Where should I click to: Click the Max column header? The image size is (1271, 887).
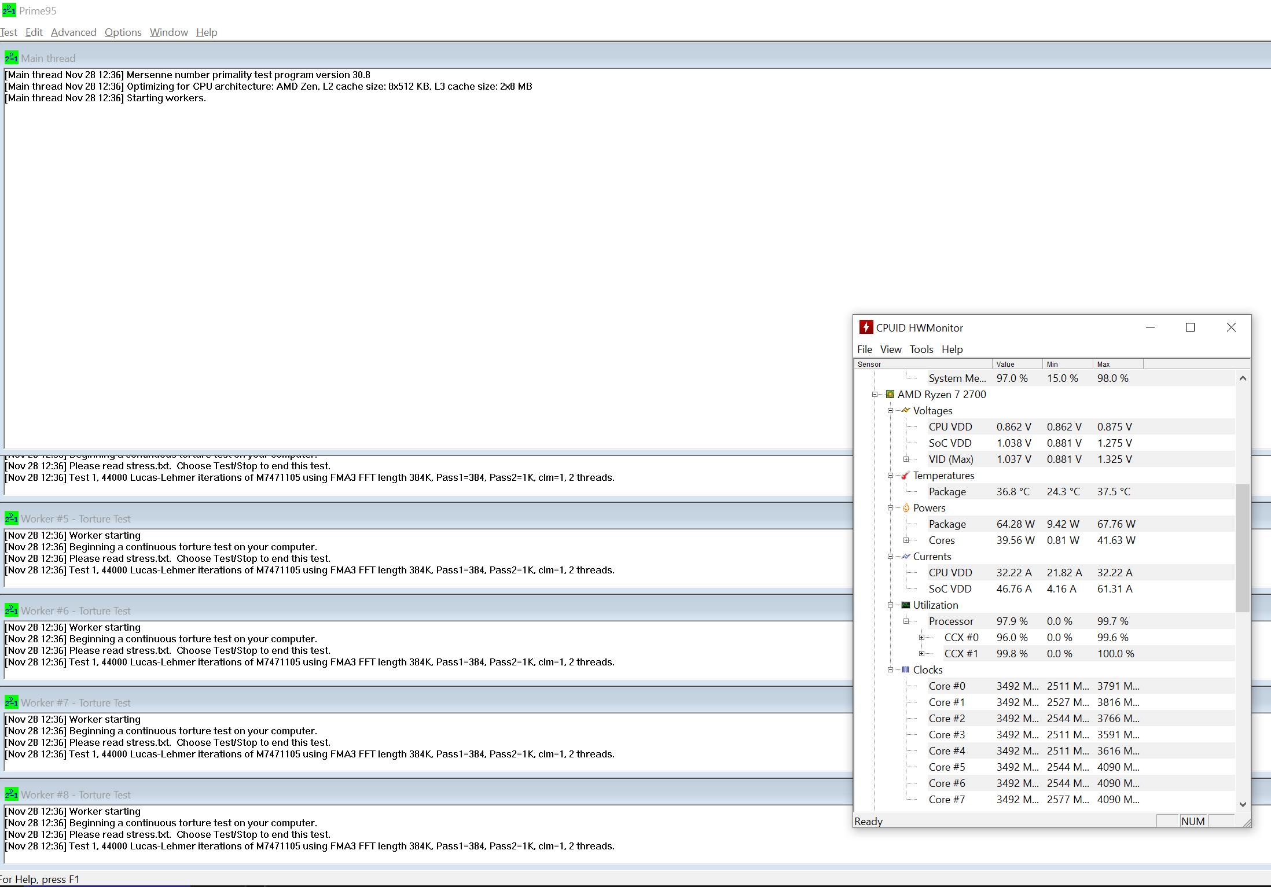(x=1117, y=364)
